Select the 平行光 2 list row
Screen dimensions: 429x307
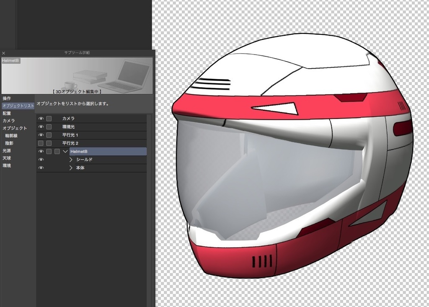pos(92,143)
